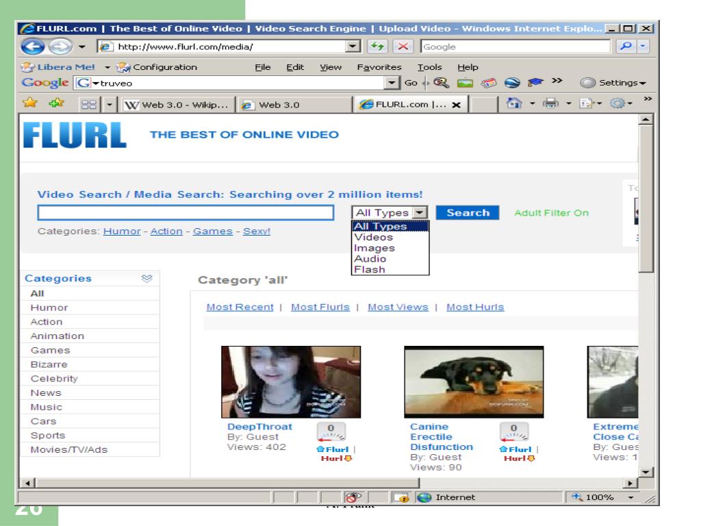Click the vertical scrollbar down arrow
The height and width of the screenshot is (526, 701).
[645, 472]
